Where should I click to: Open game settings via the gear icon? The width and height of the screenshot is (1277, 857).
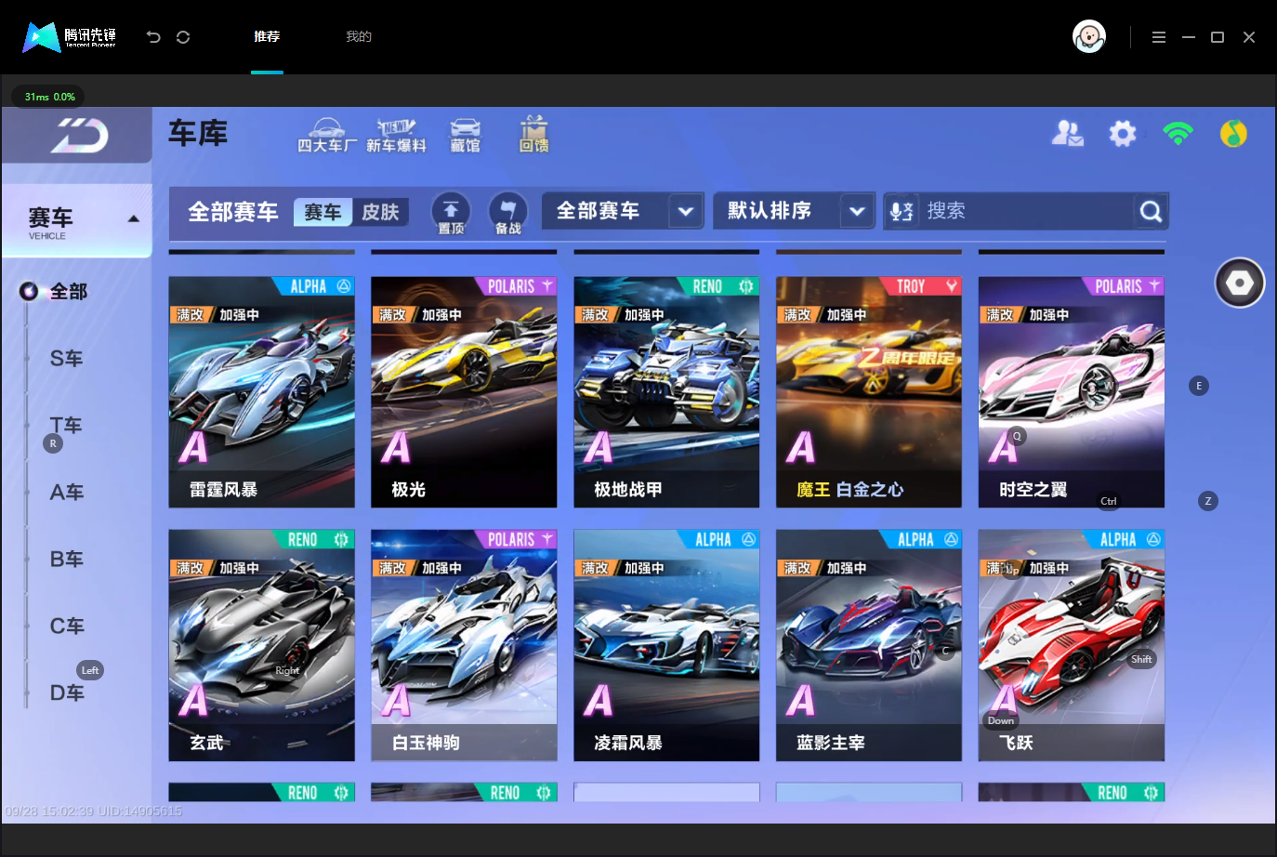1123,134
